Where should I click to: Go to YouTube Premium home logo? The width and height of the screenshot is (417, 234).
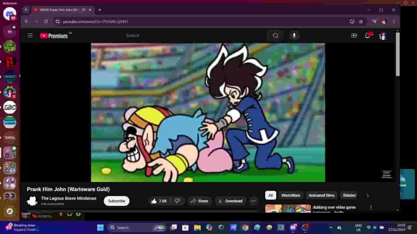54,36
